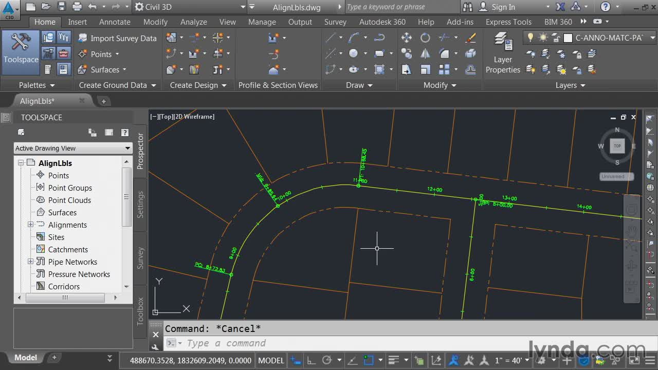This screenshot has height=370, width=658.
Task: Open the Surfaces dropdown in the ribbon
Action: [102, 69]
